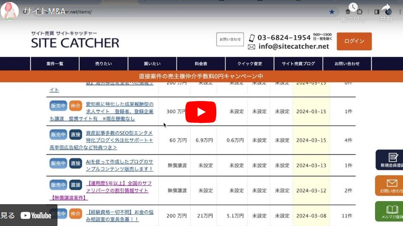Open the 料金表 menu
The height and width of the screenshot is (226, 403).
(201, 63)
